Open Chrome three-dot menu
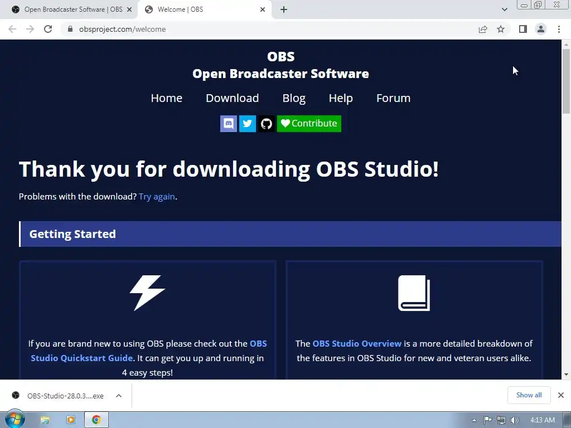Image resolution: width=571 pixels, height=428 pixels. click(559, 29)
